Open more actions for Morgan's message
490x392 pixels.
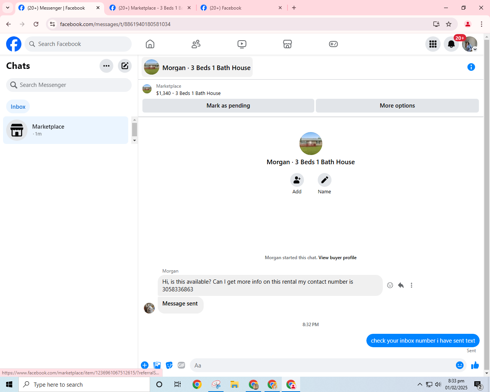412,285
